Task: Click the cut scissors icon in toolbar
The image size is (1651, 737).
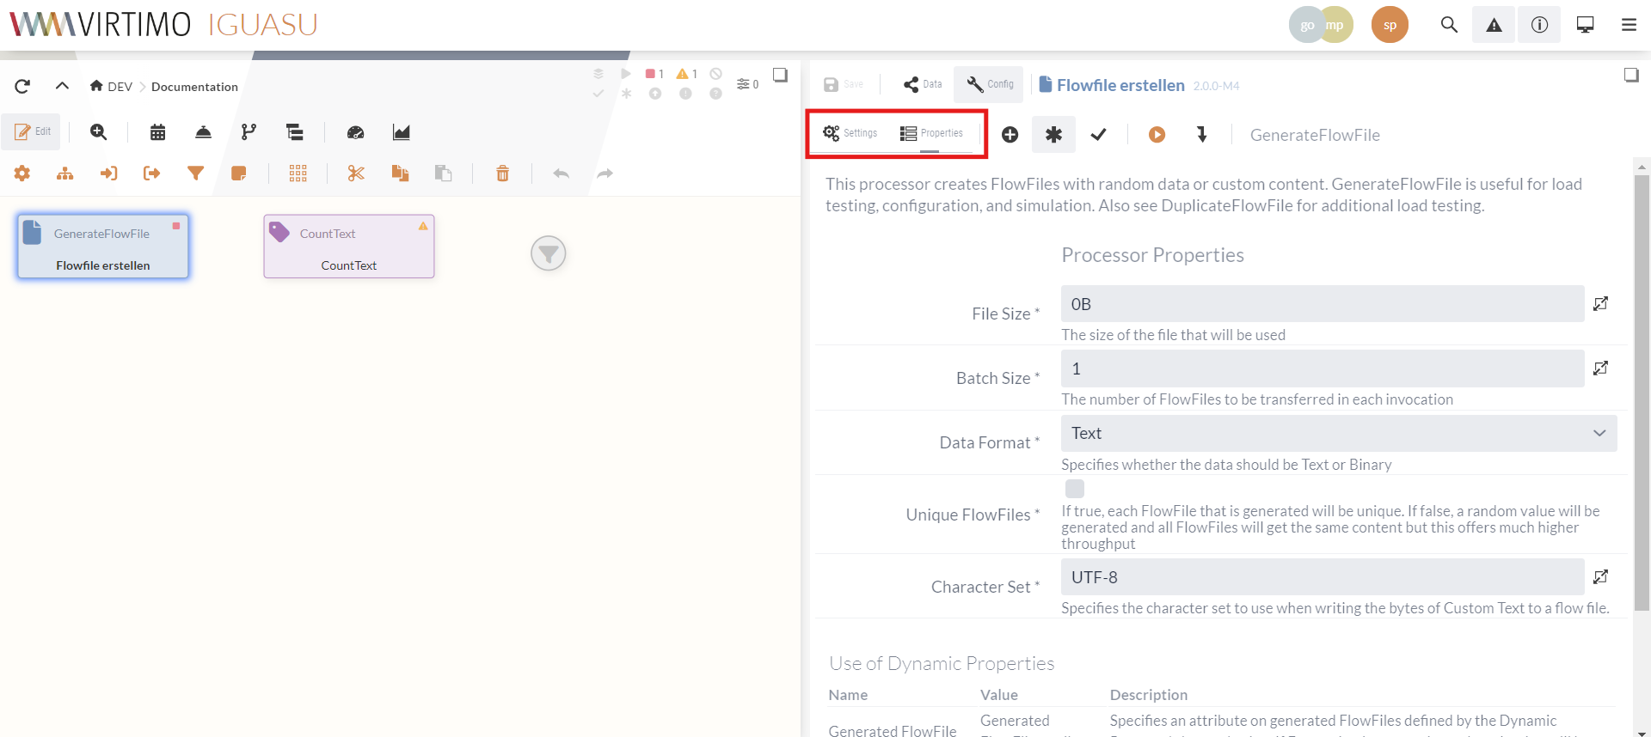Action: click(356, 174)
